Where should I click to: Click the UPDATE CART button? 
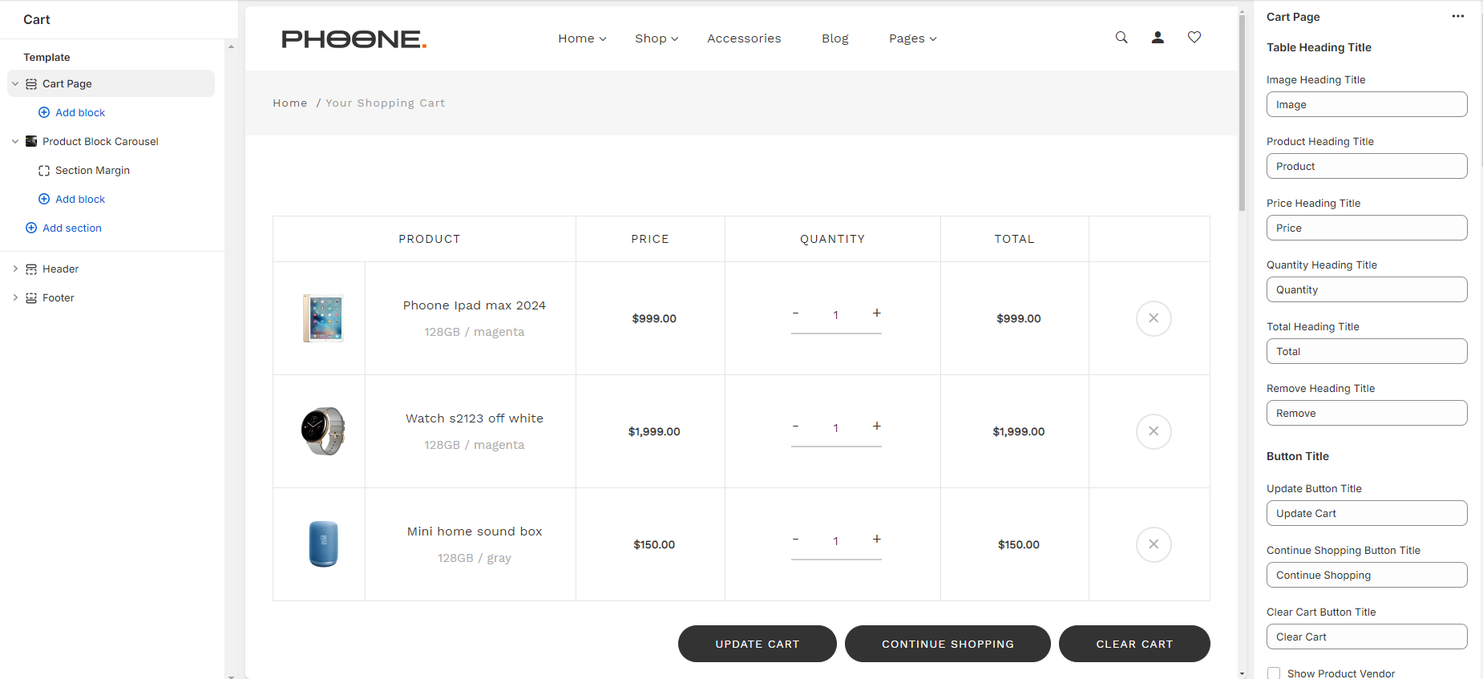(758, 644)
